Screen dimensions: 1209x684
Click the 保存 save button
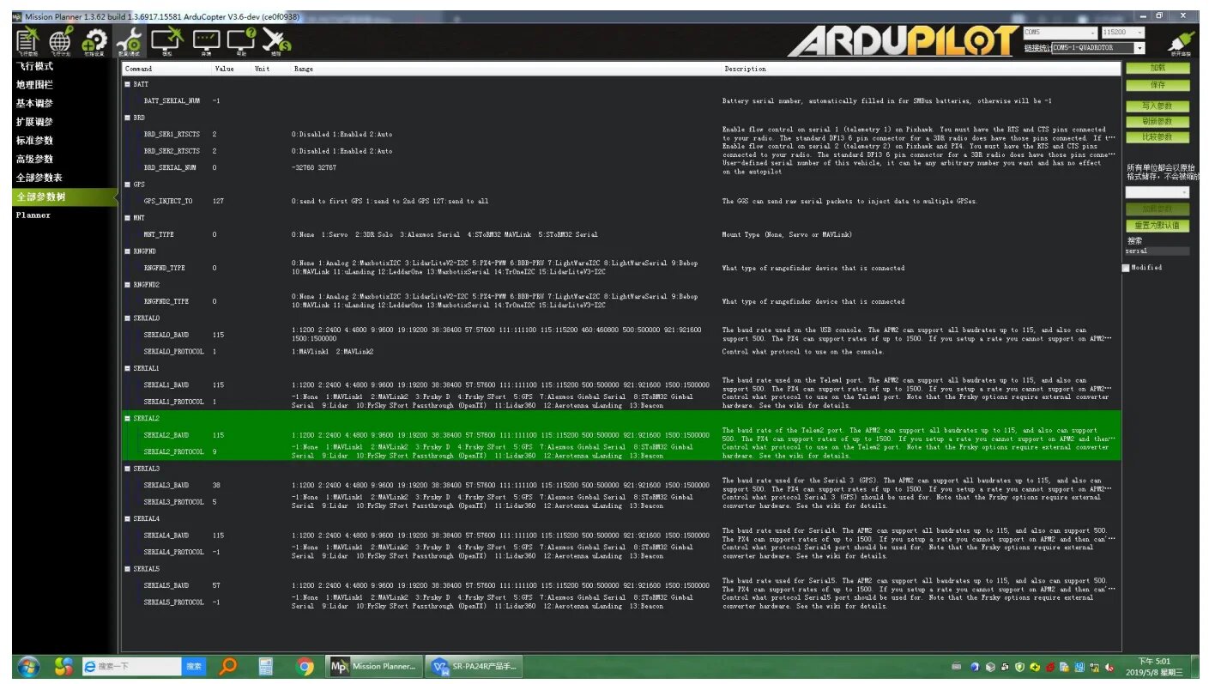click(x=1158, y=85)
